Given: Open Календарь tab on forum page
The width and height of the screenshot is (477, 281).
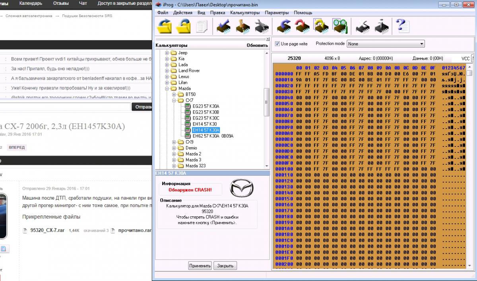Looking at the screenshot, I should pos(31,4).
